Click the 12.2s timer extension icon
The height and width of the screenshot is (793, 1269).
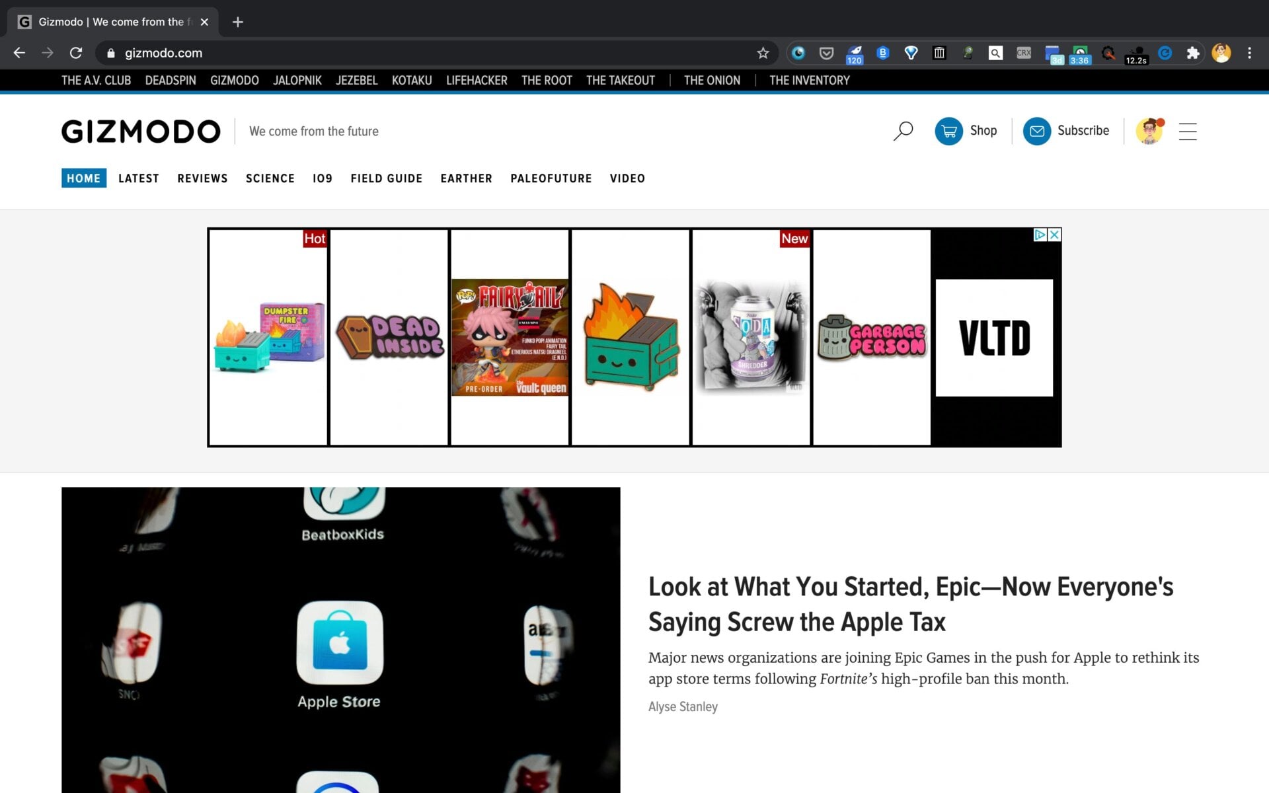[1137, 53]
